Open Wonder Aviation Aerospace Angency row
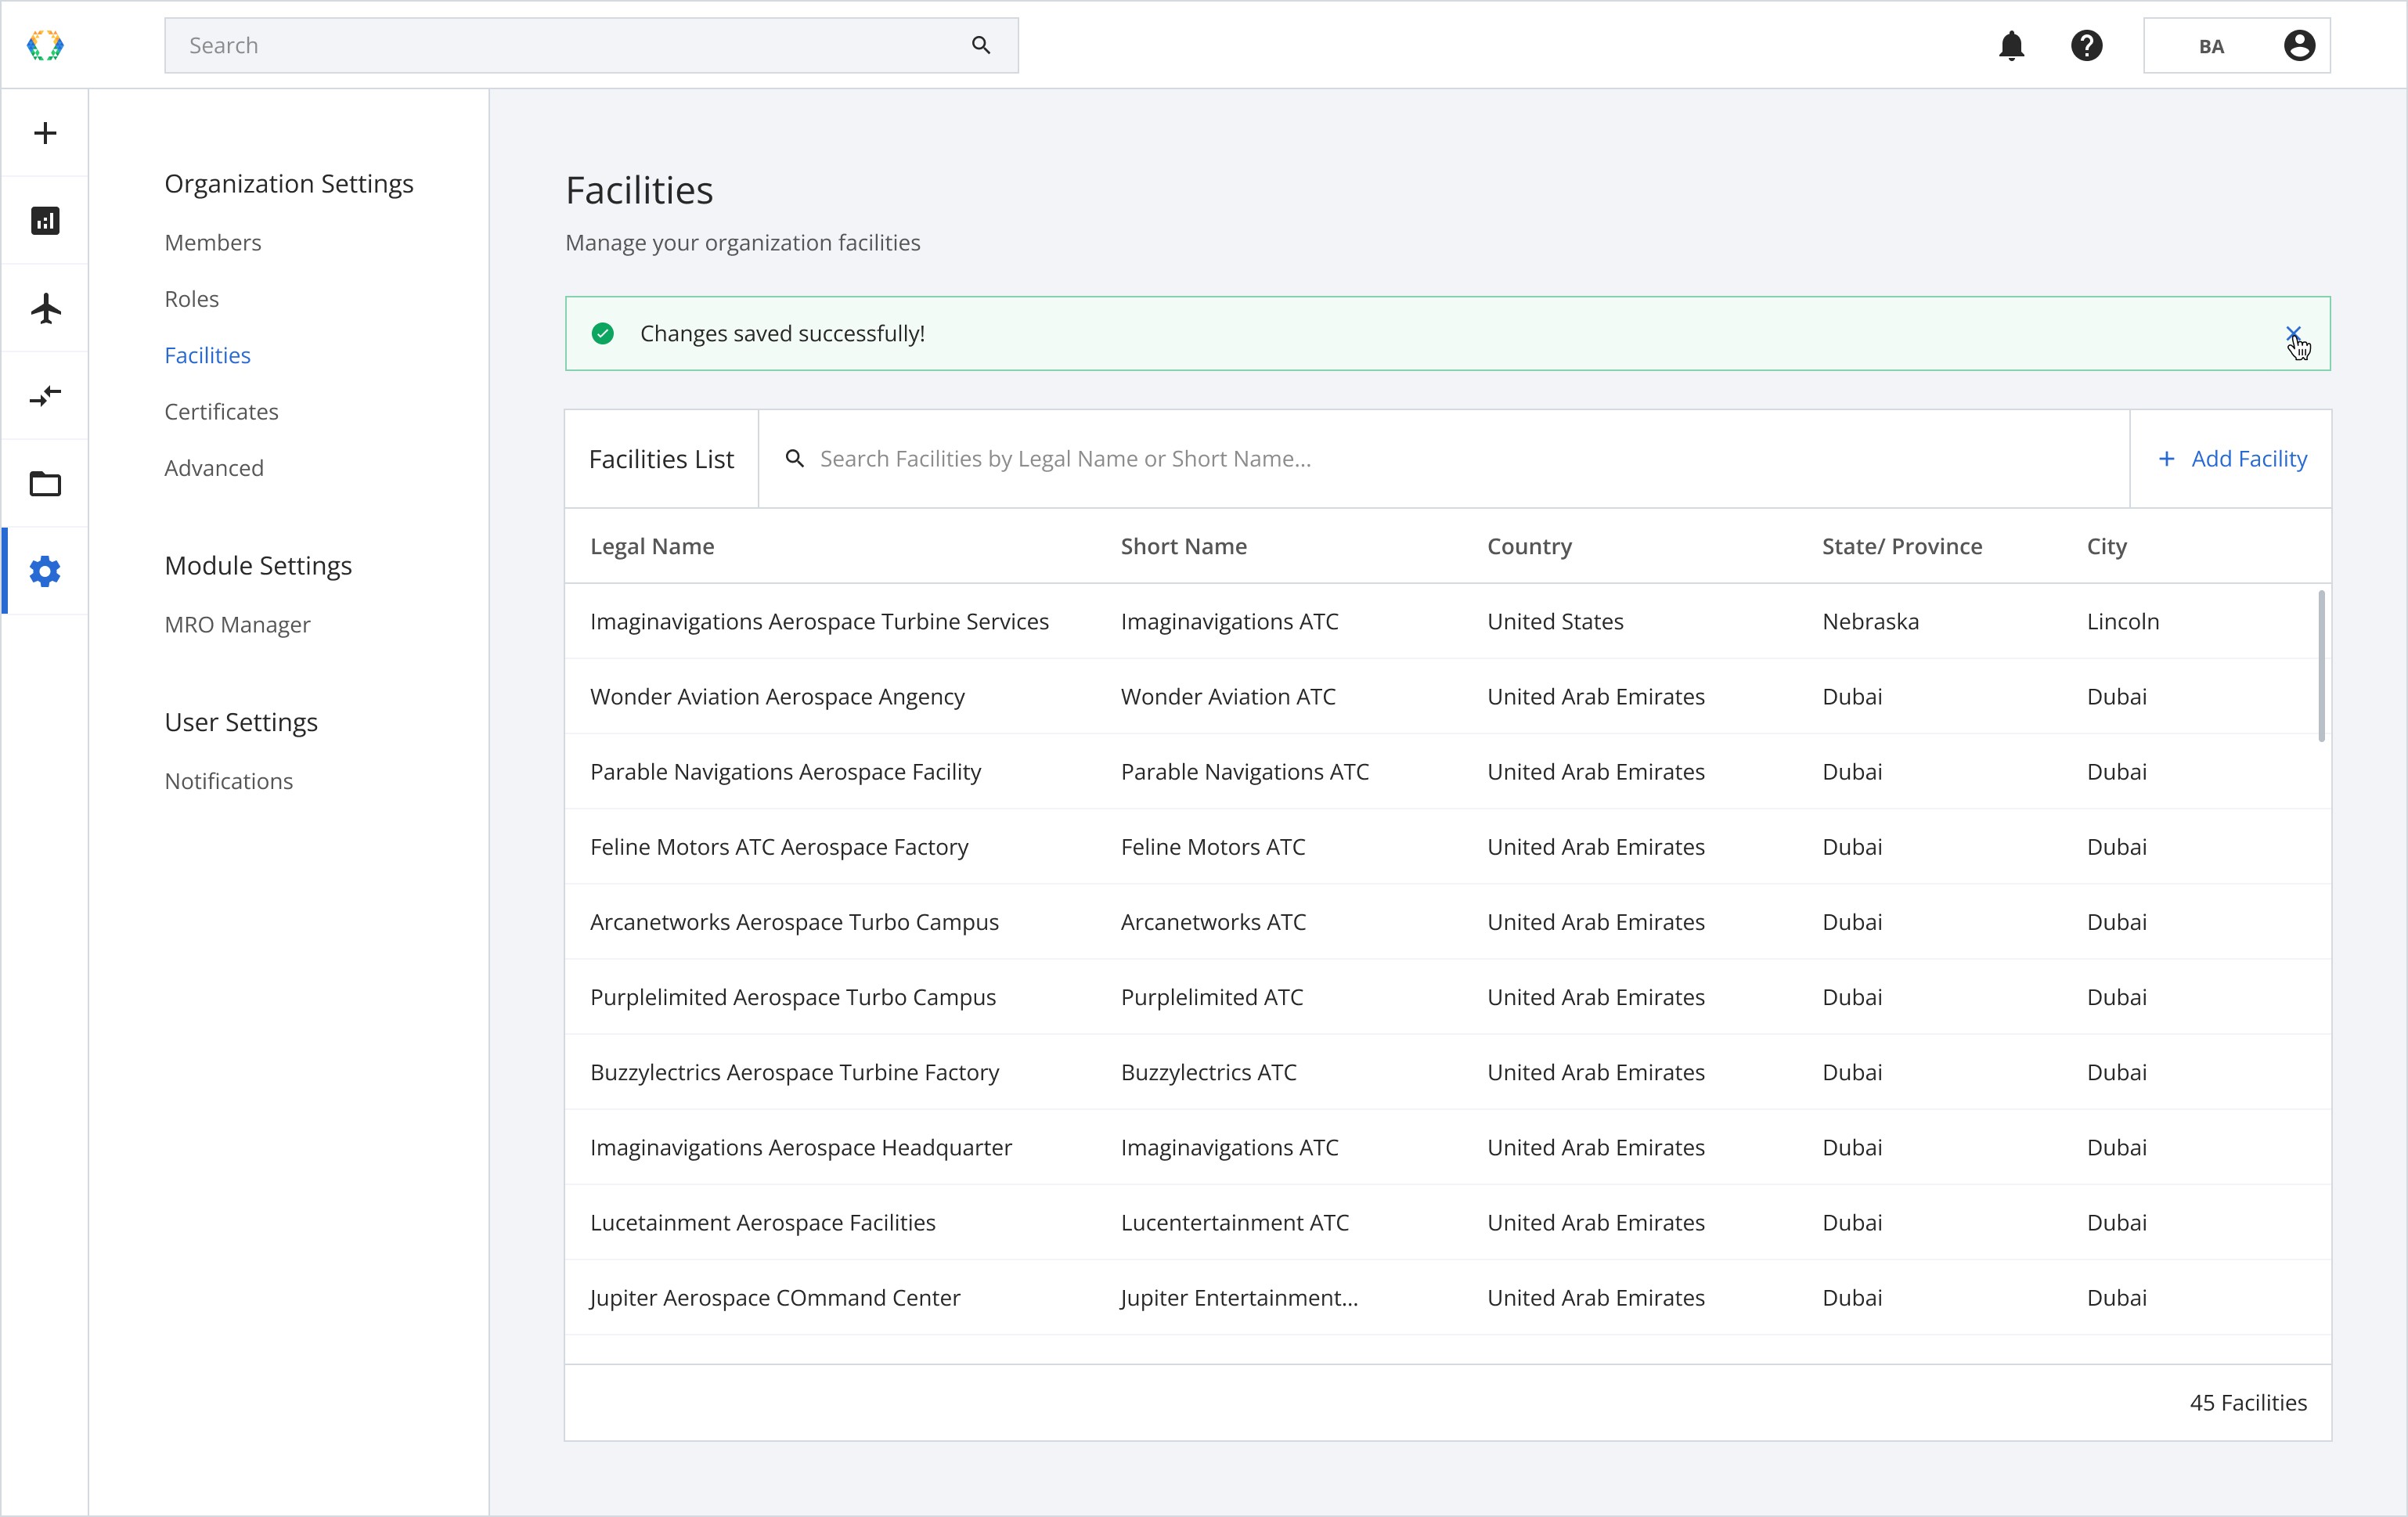The width and height of the screenshot is (2408, 1517). [x=1448, y=696]
